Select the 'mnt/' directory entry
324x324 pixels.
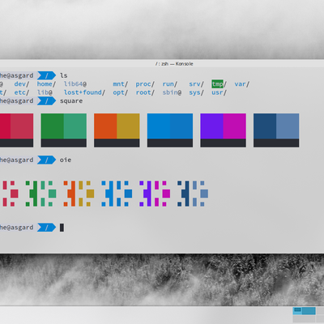[x=121, y=84]
